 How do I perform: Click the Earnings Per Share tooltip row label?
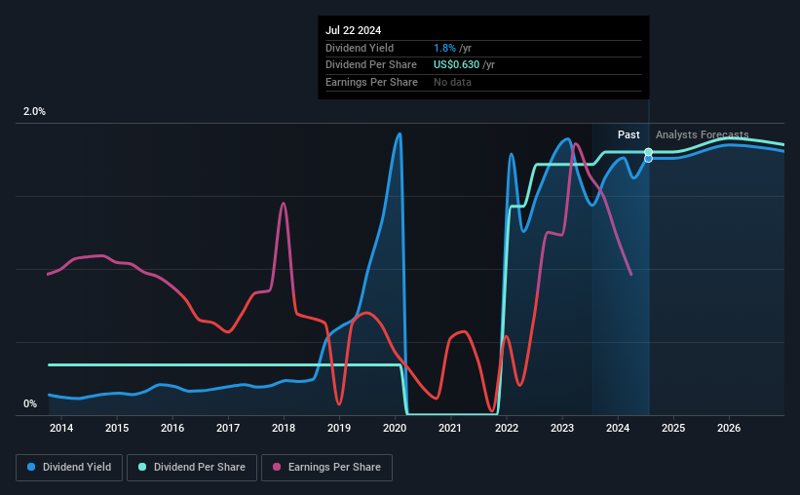[371, 82]
